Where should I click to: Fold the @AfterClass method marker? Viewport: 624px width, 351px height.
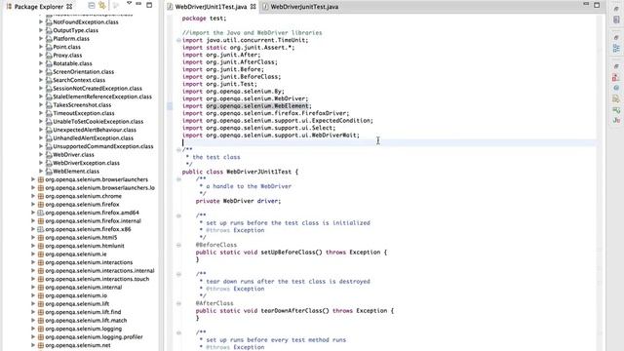click(x=178, y=303)
